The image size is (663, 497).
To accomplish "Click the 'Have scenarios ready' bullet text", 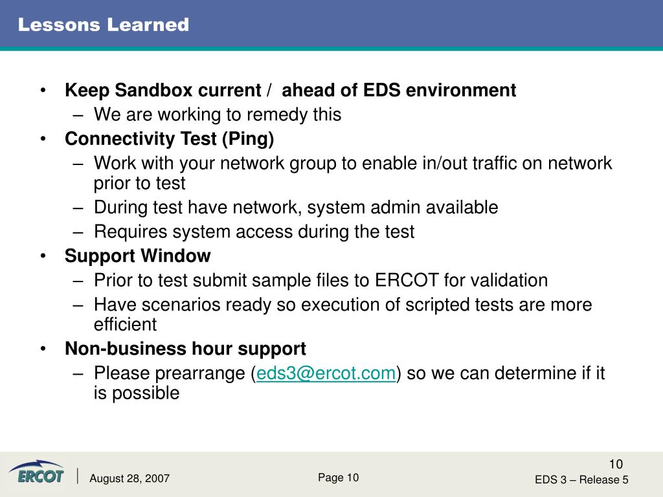I will 343,315.
